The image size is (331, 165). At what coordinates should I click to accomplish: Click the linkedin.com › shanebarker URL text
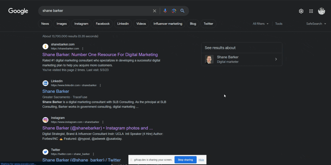coord(74,85)
